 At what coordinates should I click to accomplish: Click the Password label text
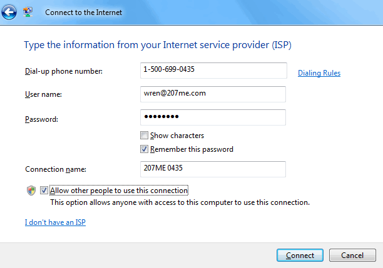41,119
